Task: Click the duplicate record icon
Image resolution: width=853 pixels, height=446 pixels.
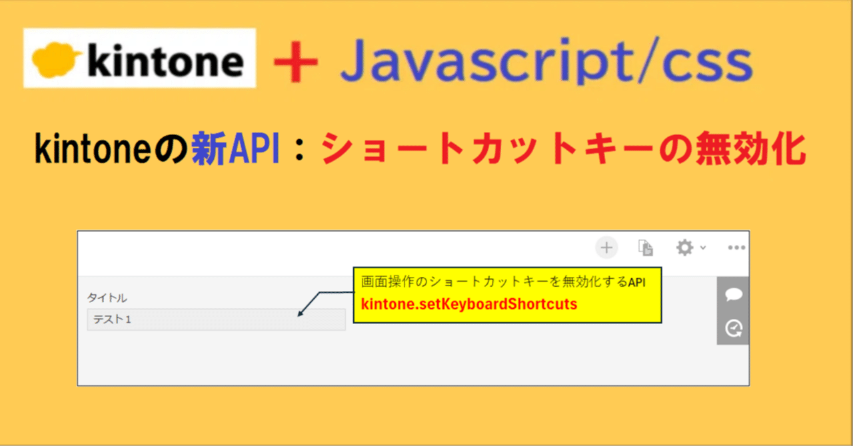Action: pyautogui.click(x=645, y=248)
